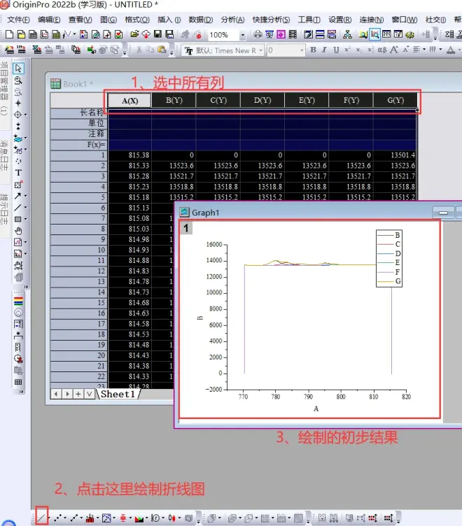Switch to the Sheet1 worksheet tab
Screen dimensions: 462x526
[x=117, y=395]
